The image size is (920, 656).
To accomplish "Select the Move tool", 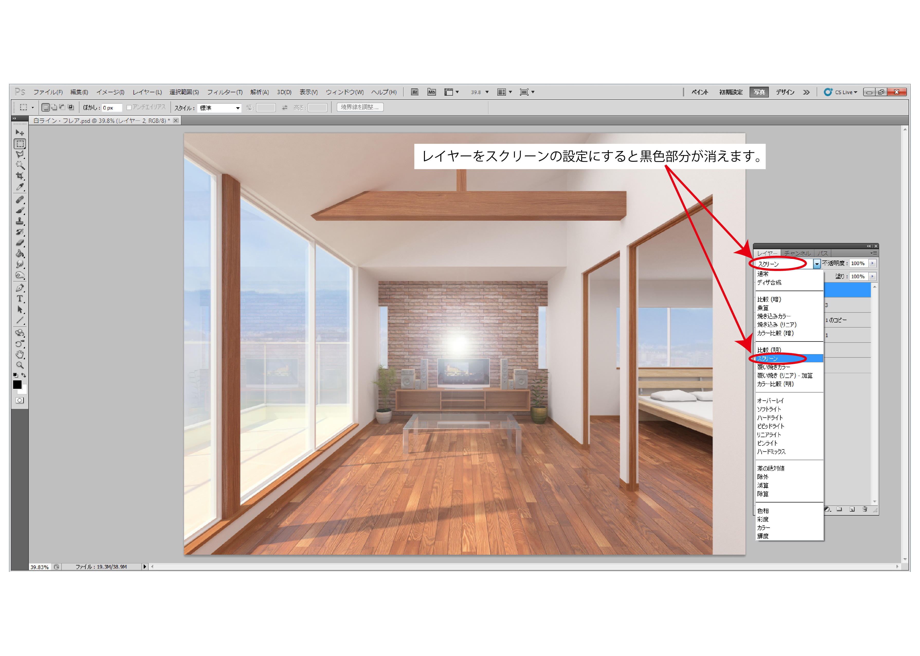I will tap(19, 132).
